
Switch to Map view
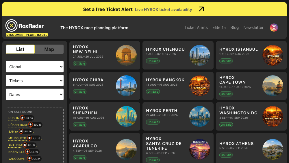pos(49,49)
